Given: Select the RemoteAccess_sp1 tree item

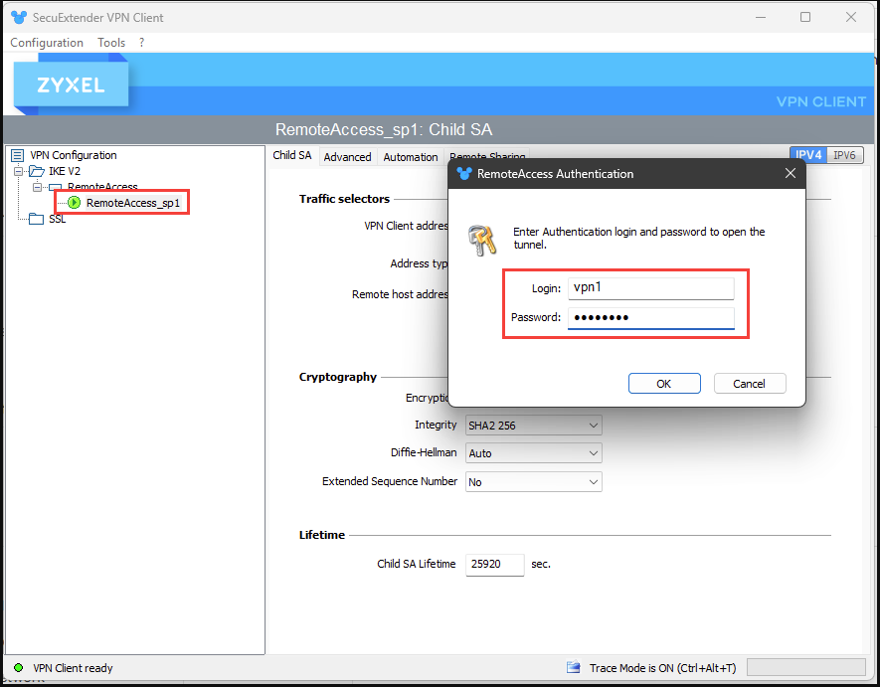Looking at the screenshot, I should pos(132,203).
